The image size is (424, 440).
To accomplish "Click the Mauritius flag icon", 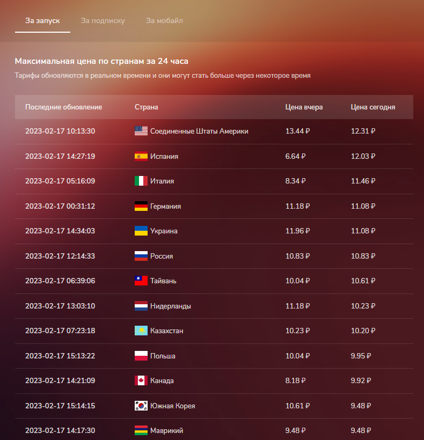I will 141,430.
